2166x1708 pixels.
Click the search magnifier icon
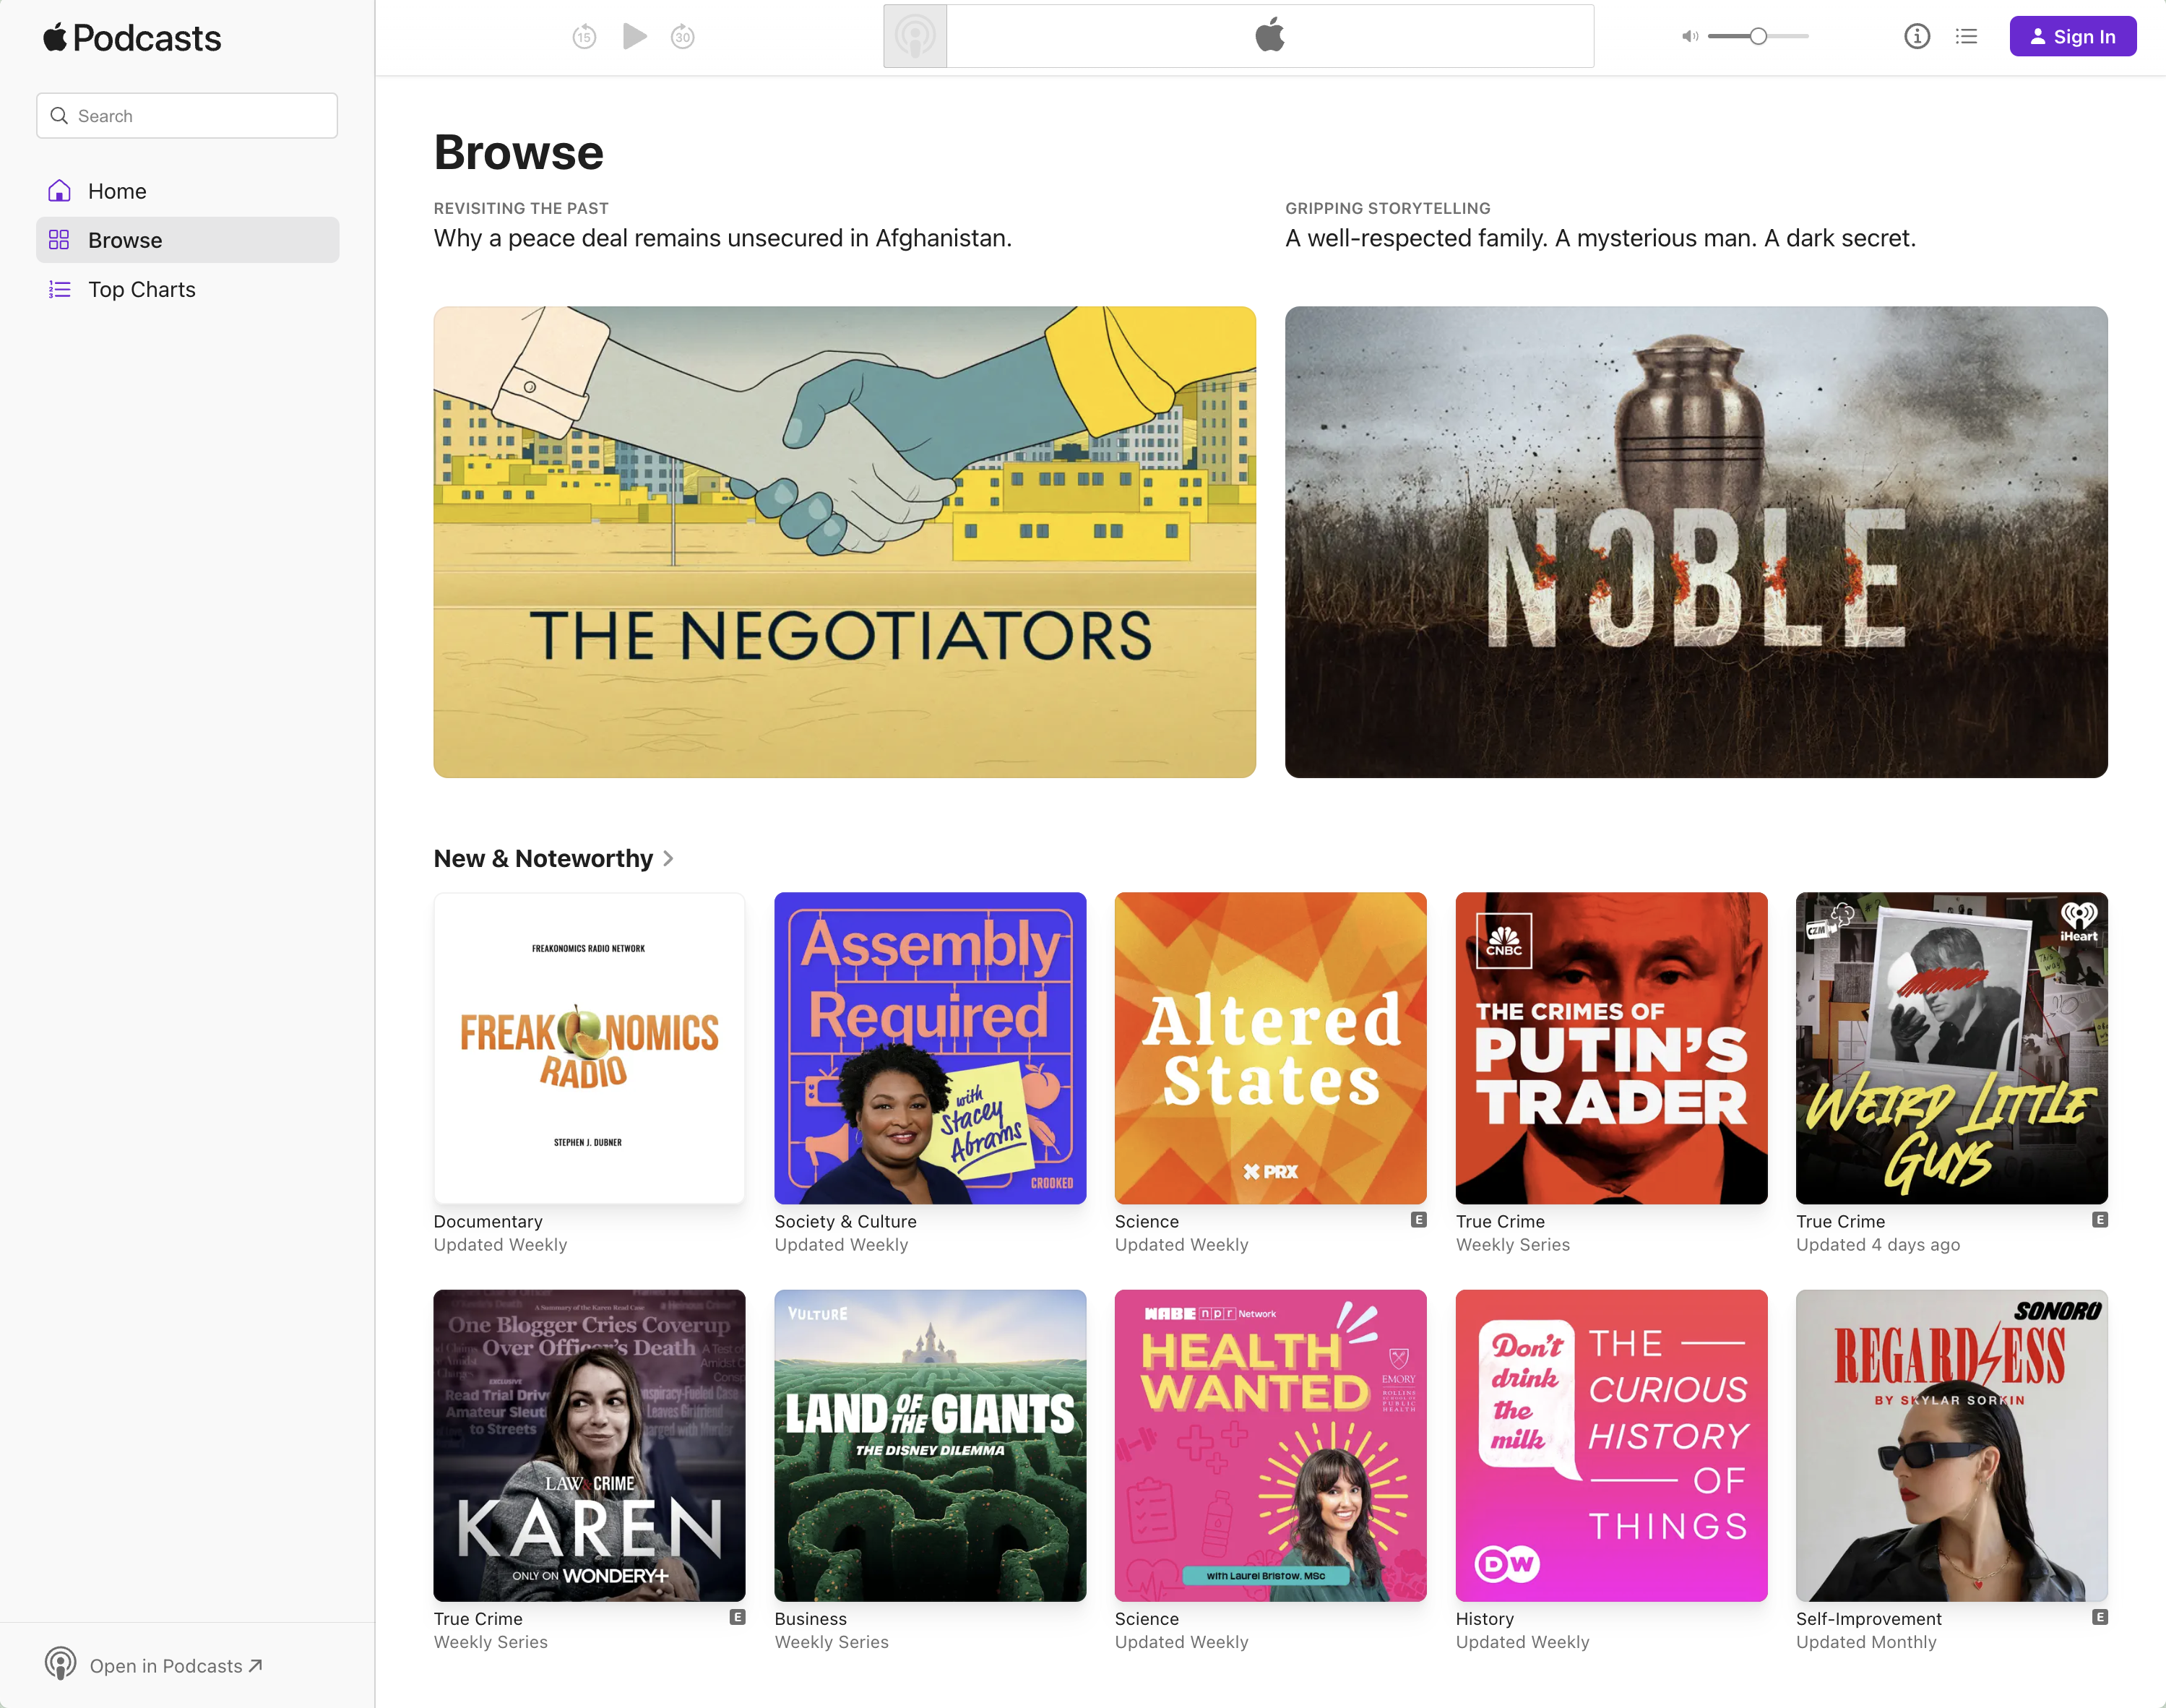point(59,116)
